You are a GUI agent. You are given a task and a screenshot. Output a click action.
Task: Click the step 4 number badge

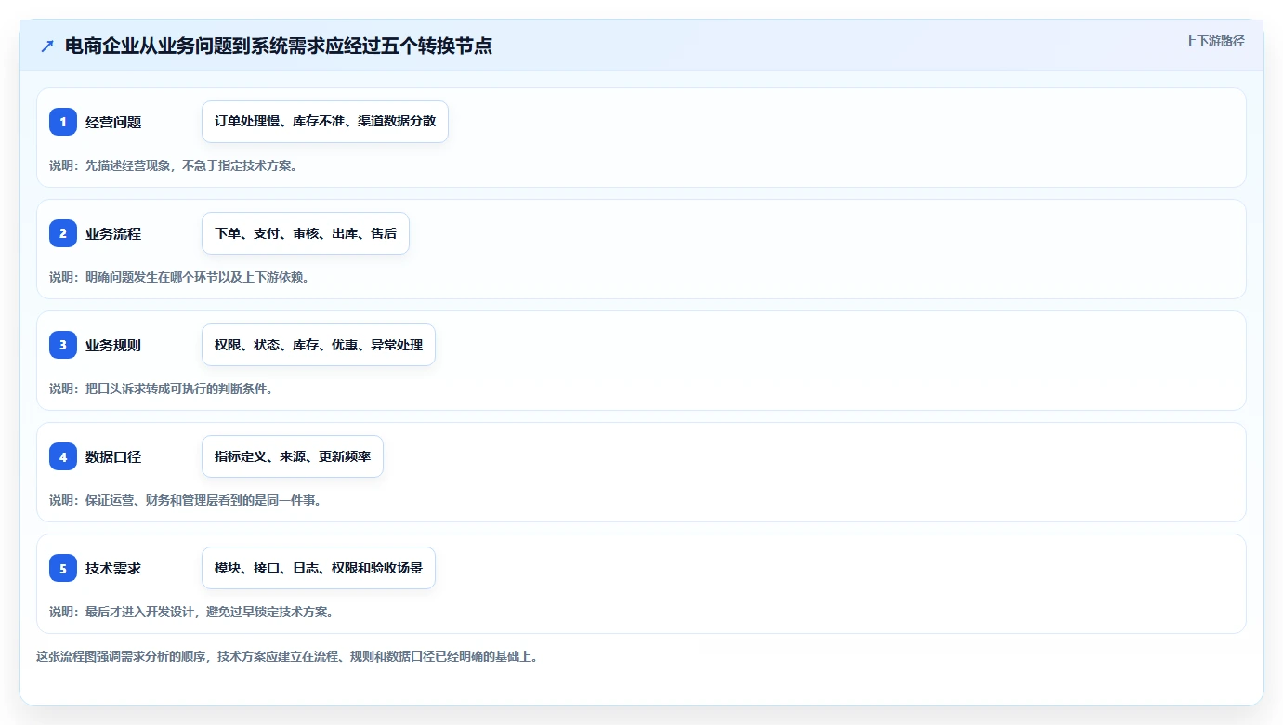coord(63,456)
